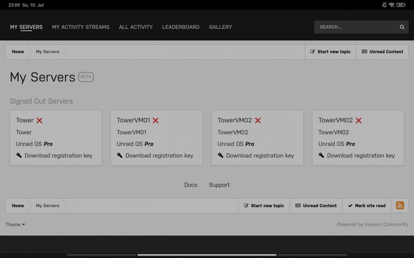Click Home in the top breadcrumb
Screen dimensions: 414x258
coord(18,52)
